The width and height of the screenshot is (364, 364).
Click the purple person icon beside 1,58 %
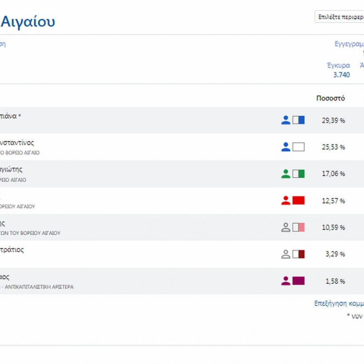[285, 281]
